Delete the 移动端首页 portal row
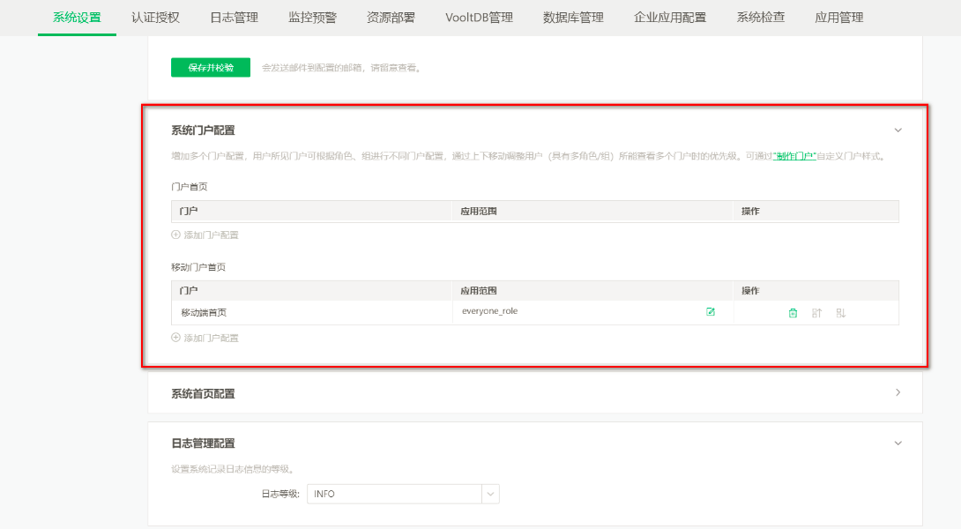Image resolution: width=961 pixels, height=529 pixels. click(793, 313)
